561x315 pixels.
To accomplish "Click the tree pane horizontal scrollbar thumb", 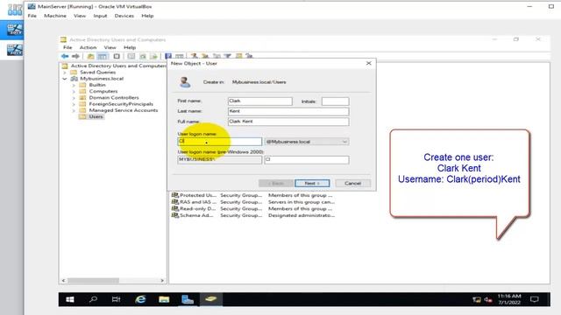I will pos(94,280).
